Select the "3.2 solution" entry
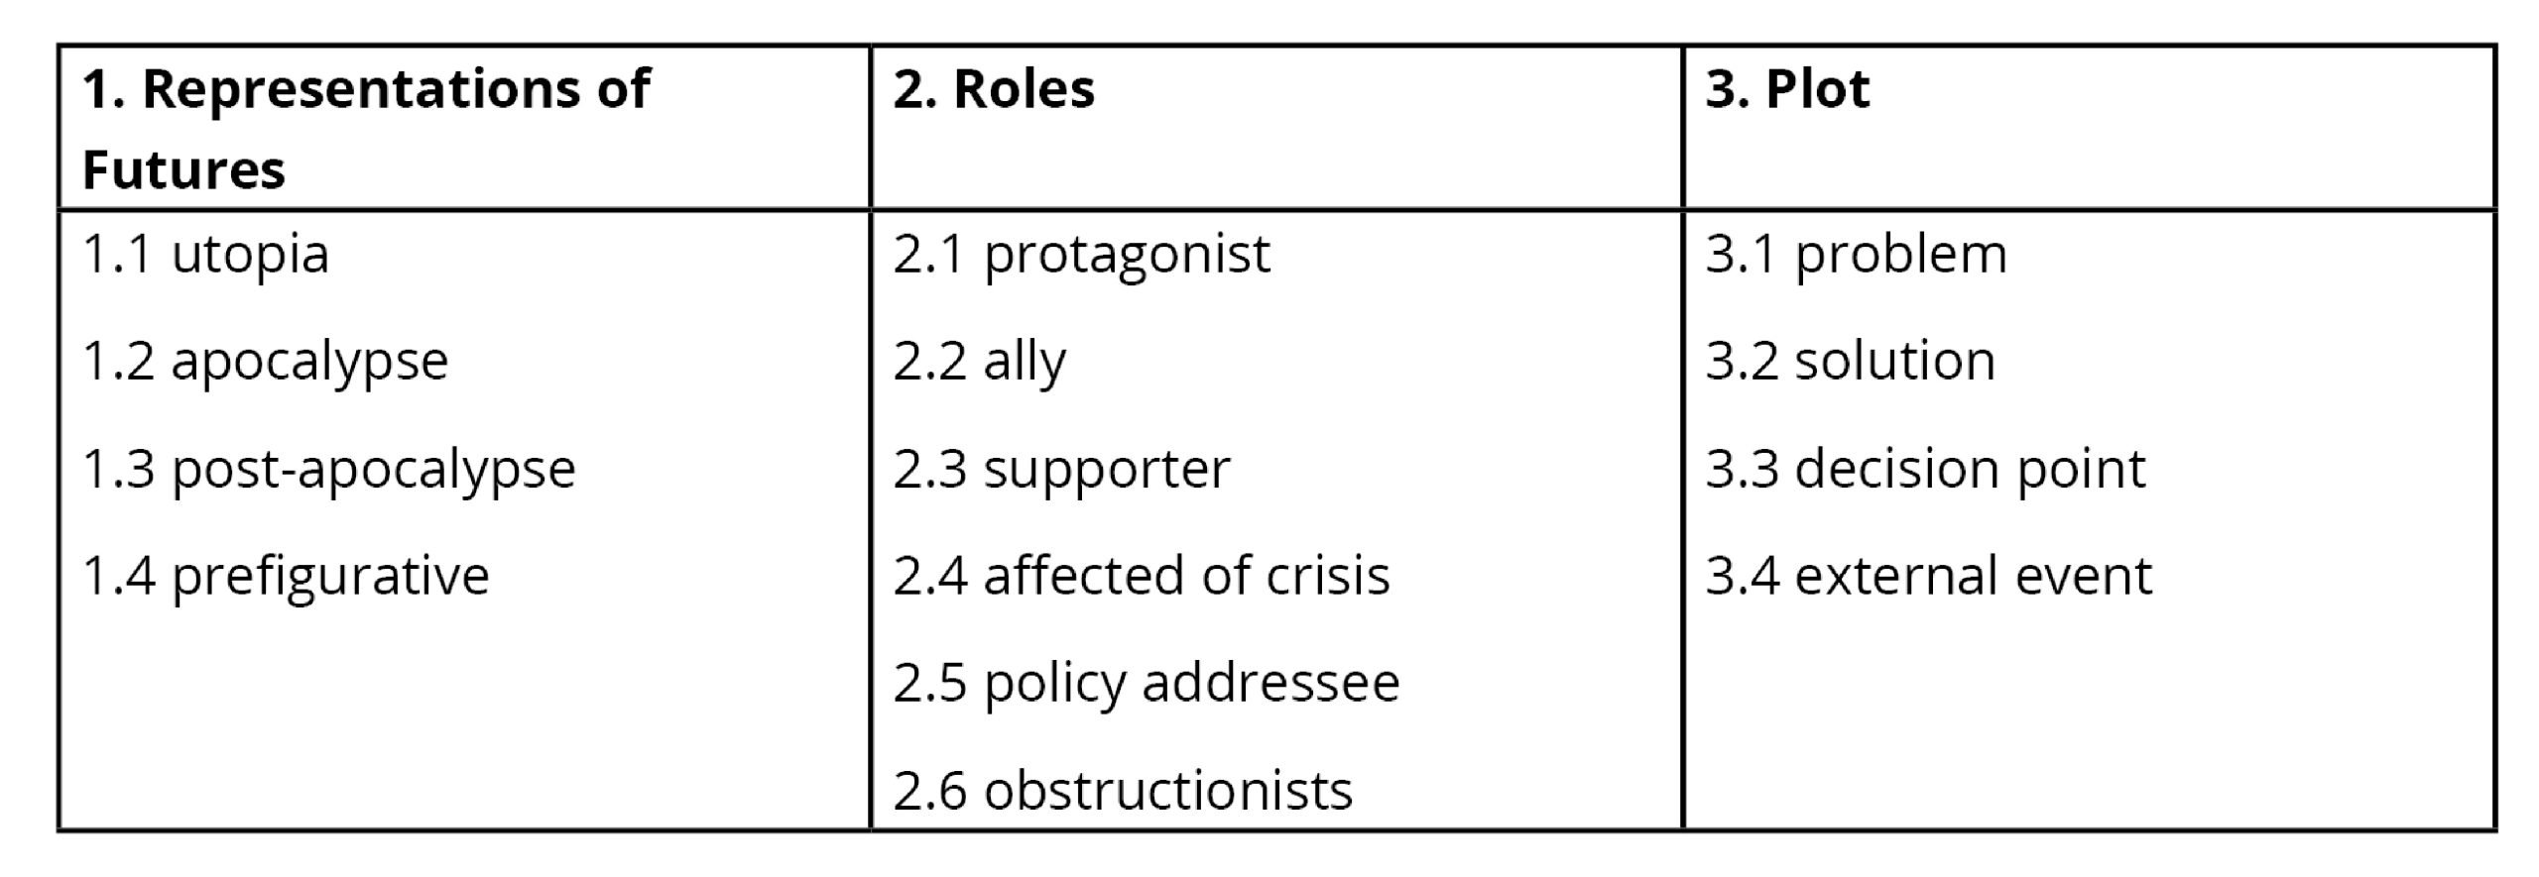Image resolution: width=2539 pixels, height=877 pixels. (1850, 361)
